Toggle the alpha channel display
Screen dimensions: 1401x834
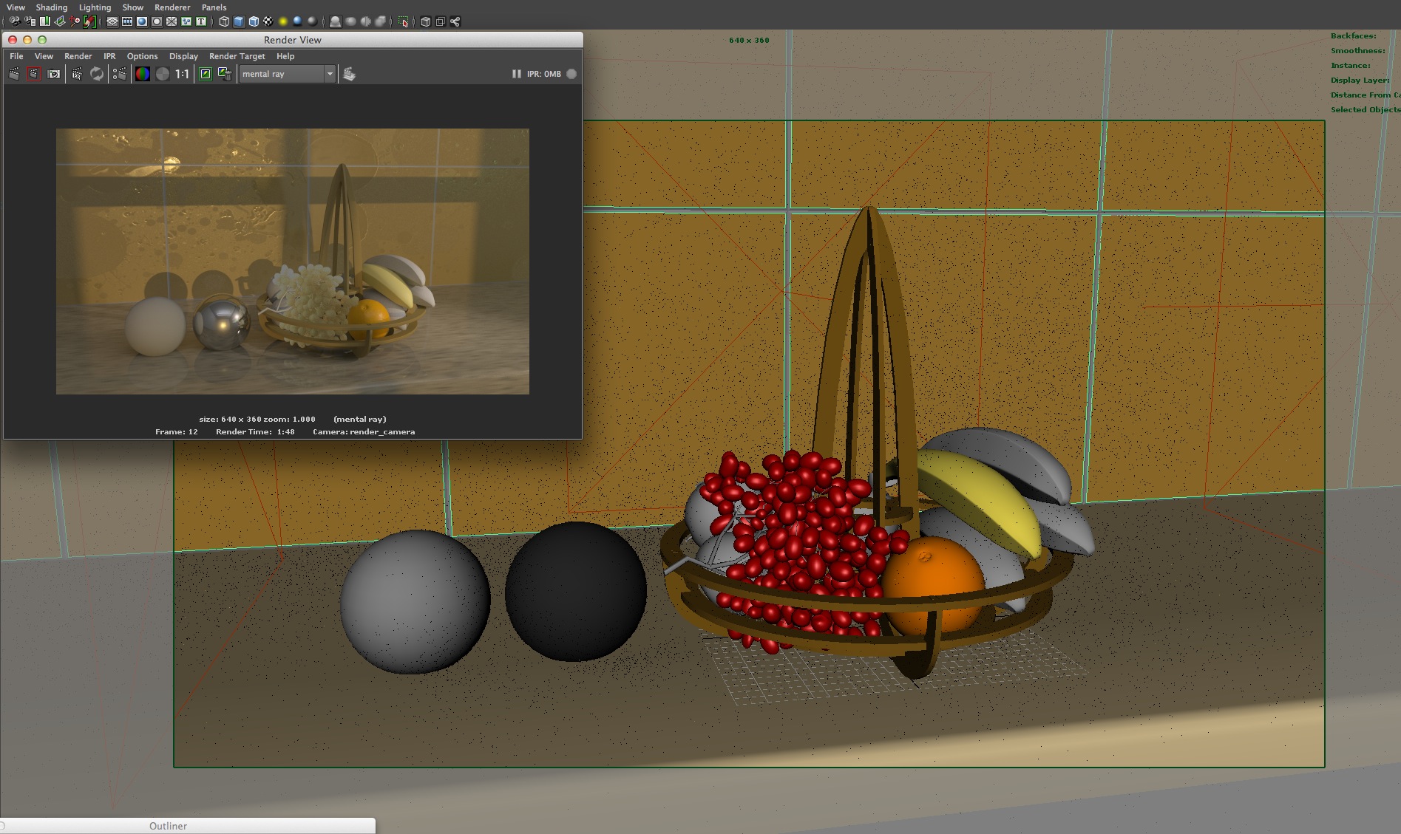coord(163,74)
